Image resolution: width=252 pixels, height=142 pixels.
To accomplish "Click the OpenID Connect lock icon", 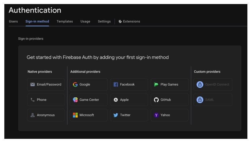I will tap(200, 84).
